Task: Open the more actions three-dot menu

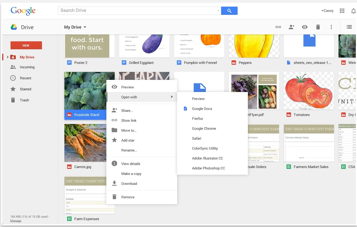Action: point(331,27)
